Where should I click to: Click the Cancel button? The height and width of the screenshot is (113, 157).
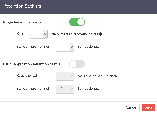pyautogui.click(x=131, y=107)
